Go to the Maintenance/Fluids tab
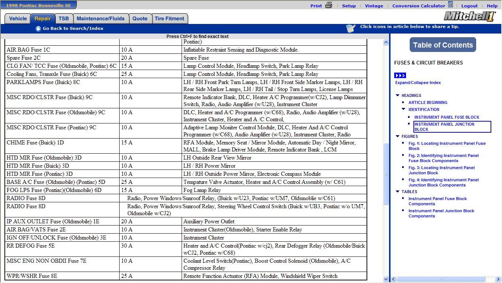 101,18
